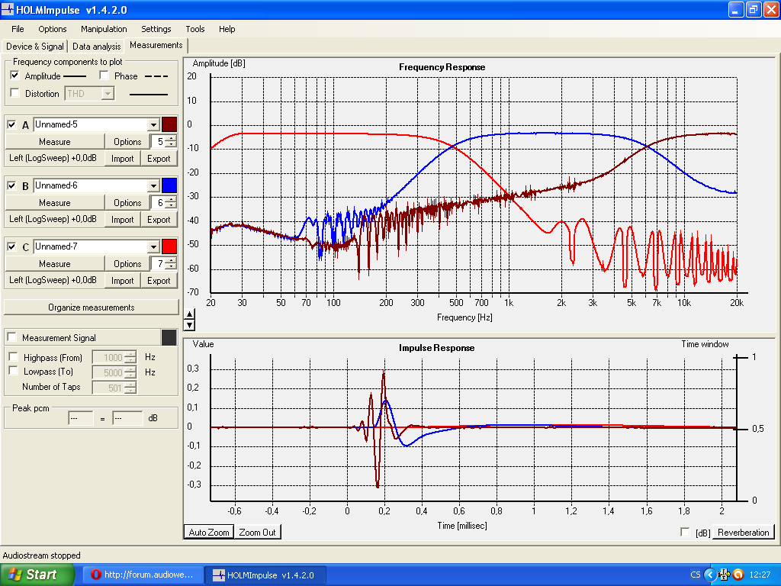The height and width of the screenshot is (586, 781).
Task: Open the File menu
Action: [18, 29]
